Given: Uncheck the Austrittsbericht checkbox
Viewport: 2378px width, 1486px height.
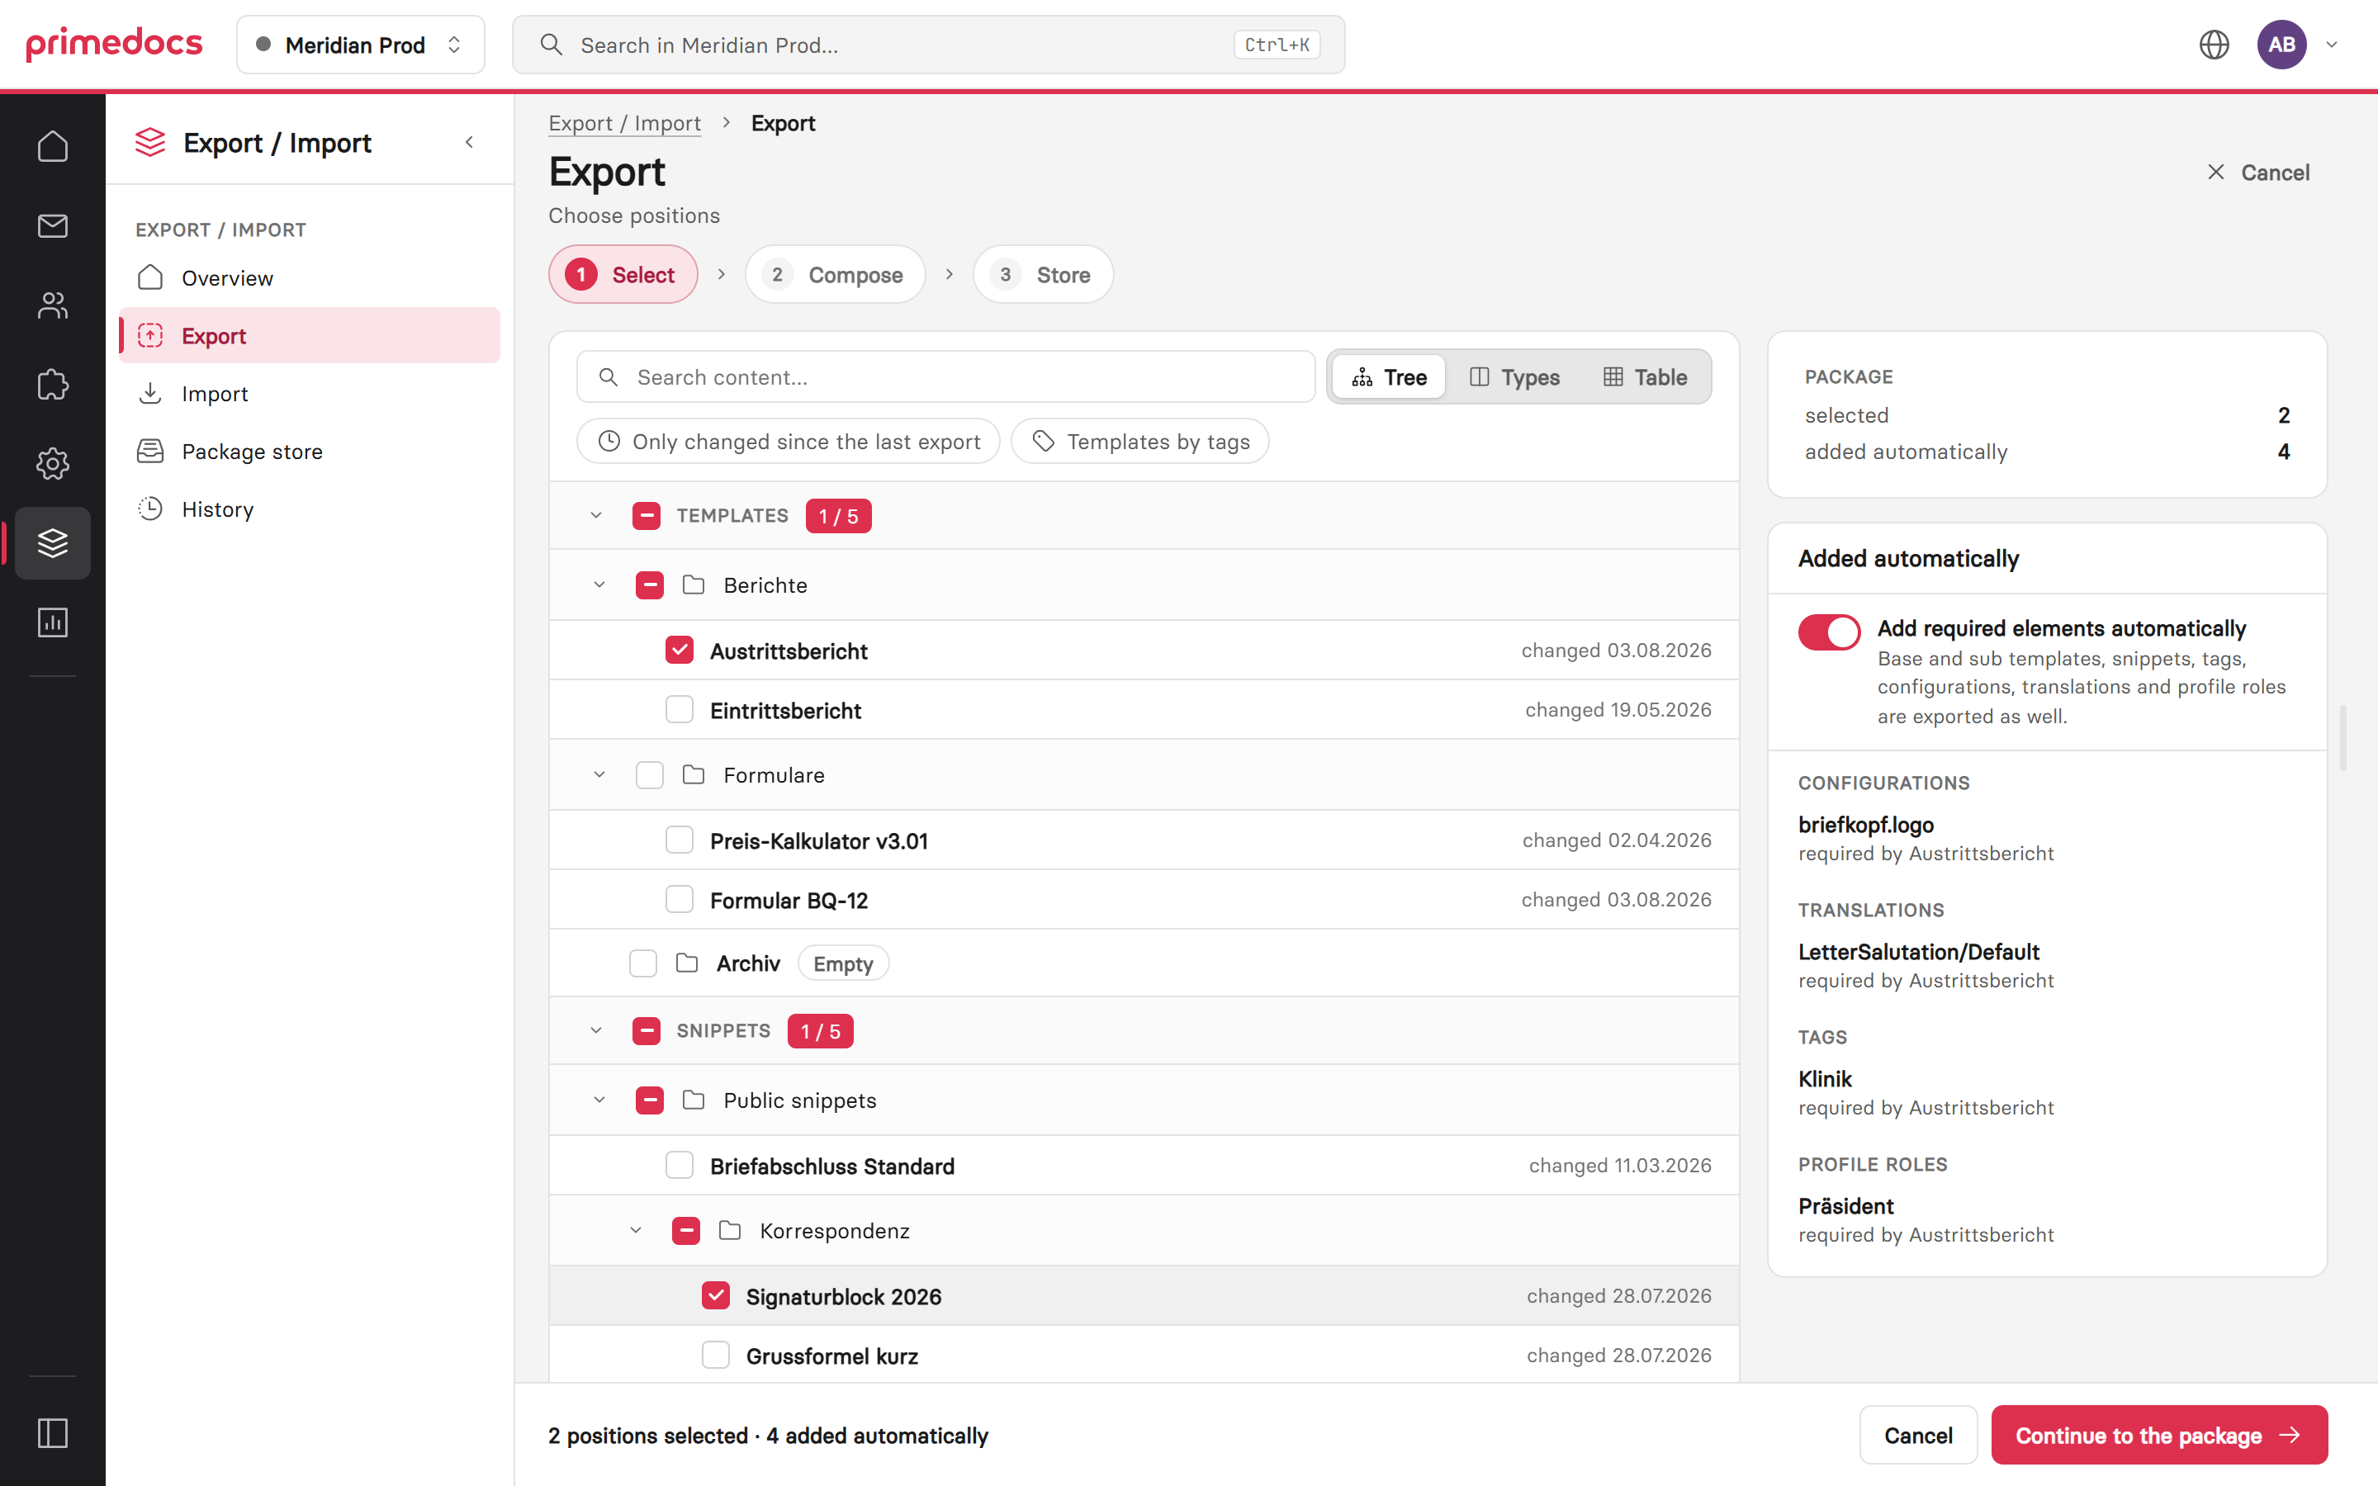Looking at the screenshot, I should [x=679, y=651].
